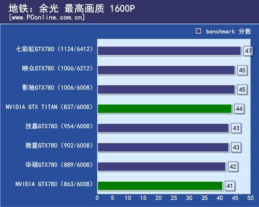Click the value box showing 42
The image size is (259, 207).
pos(233,167)
